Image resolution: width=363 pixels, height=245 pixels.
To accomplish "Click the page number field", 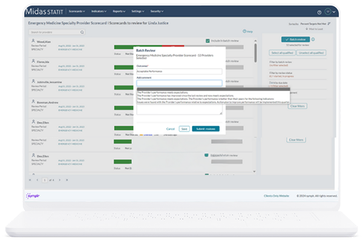I will pos(45,180).
